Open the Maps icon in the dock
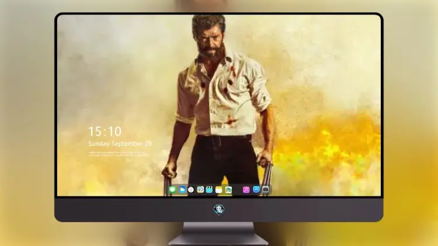438x246 pixels. (200, 190)
